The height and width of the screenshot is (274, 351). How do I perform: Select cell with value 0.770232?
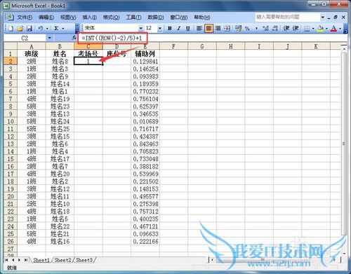click(145, 91)
